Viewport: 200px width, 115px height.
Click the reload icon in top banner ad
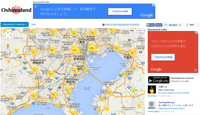36,6
